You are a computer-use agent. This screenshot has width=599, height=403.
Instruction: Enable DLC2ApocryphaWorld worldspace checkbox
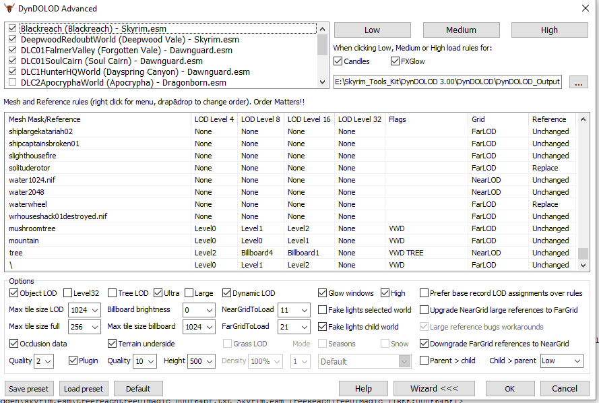(x=13, y=82)
